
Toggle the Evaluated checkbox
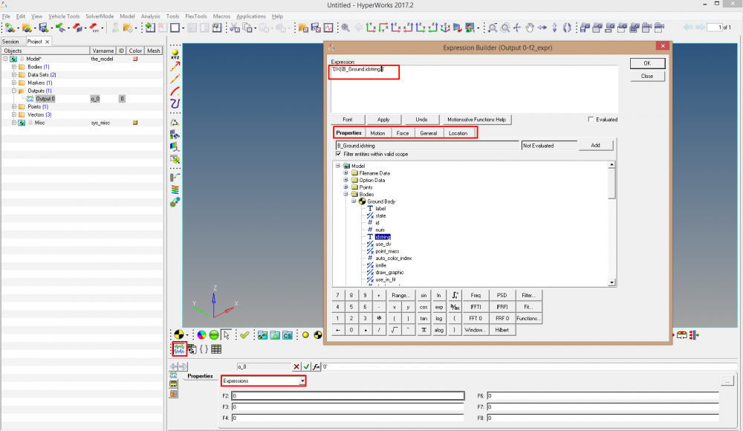(591, 120)
